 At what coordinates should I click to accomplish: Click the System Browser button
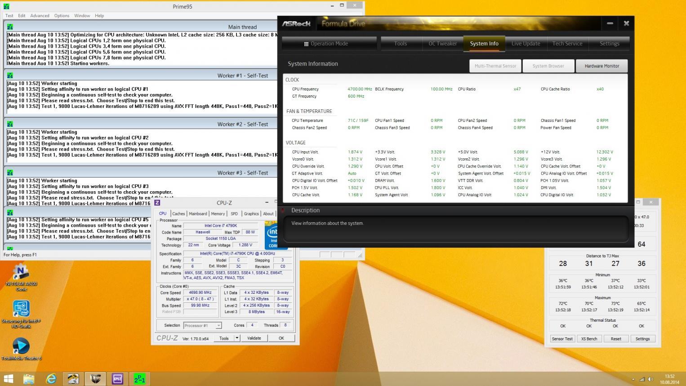548,66
